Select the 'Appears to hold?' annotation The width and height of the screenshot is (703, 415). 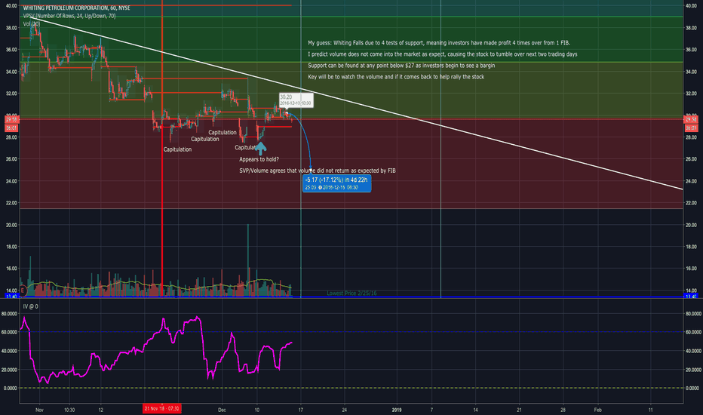259,159
